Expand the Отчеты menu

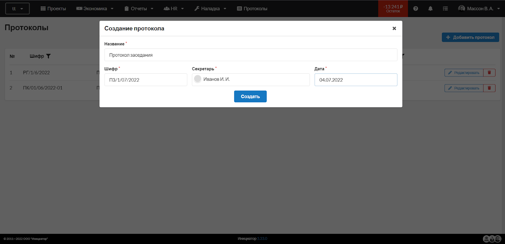click(x=139, y=9)
